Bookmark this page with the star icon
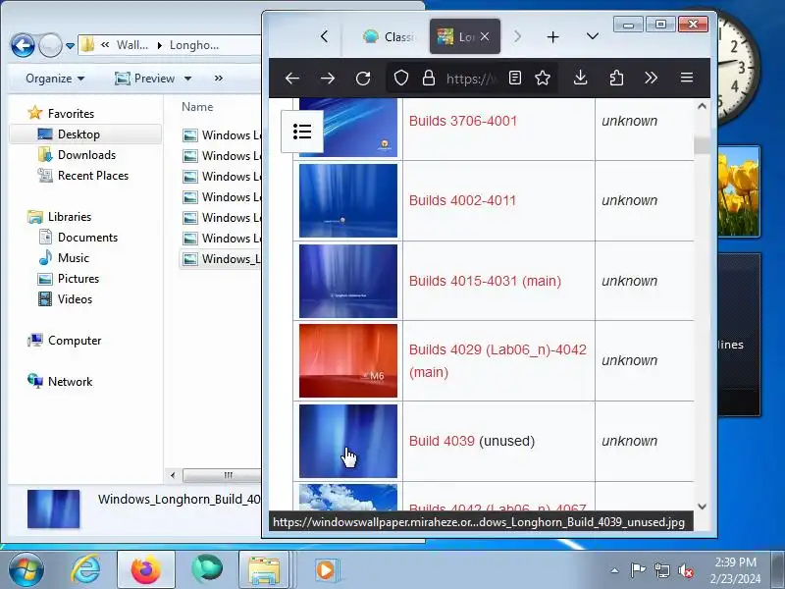 (x=543, y=78)
